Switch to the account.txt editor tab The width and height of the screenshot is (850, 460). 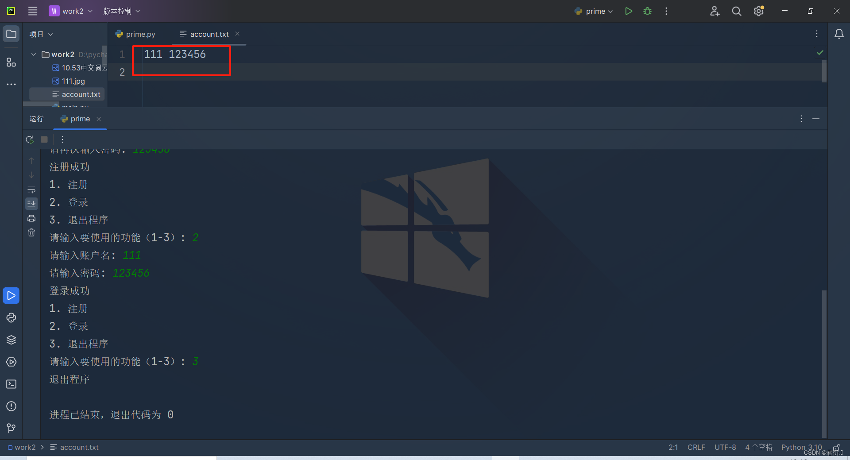[205, 34]
